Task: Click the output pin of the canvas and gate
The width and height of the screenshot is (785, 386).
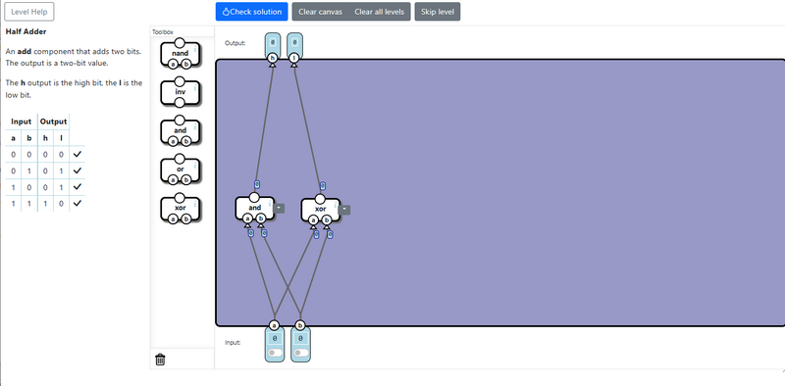Action: pos(254,198)
